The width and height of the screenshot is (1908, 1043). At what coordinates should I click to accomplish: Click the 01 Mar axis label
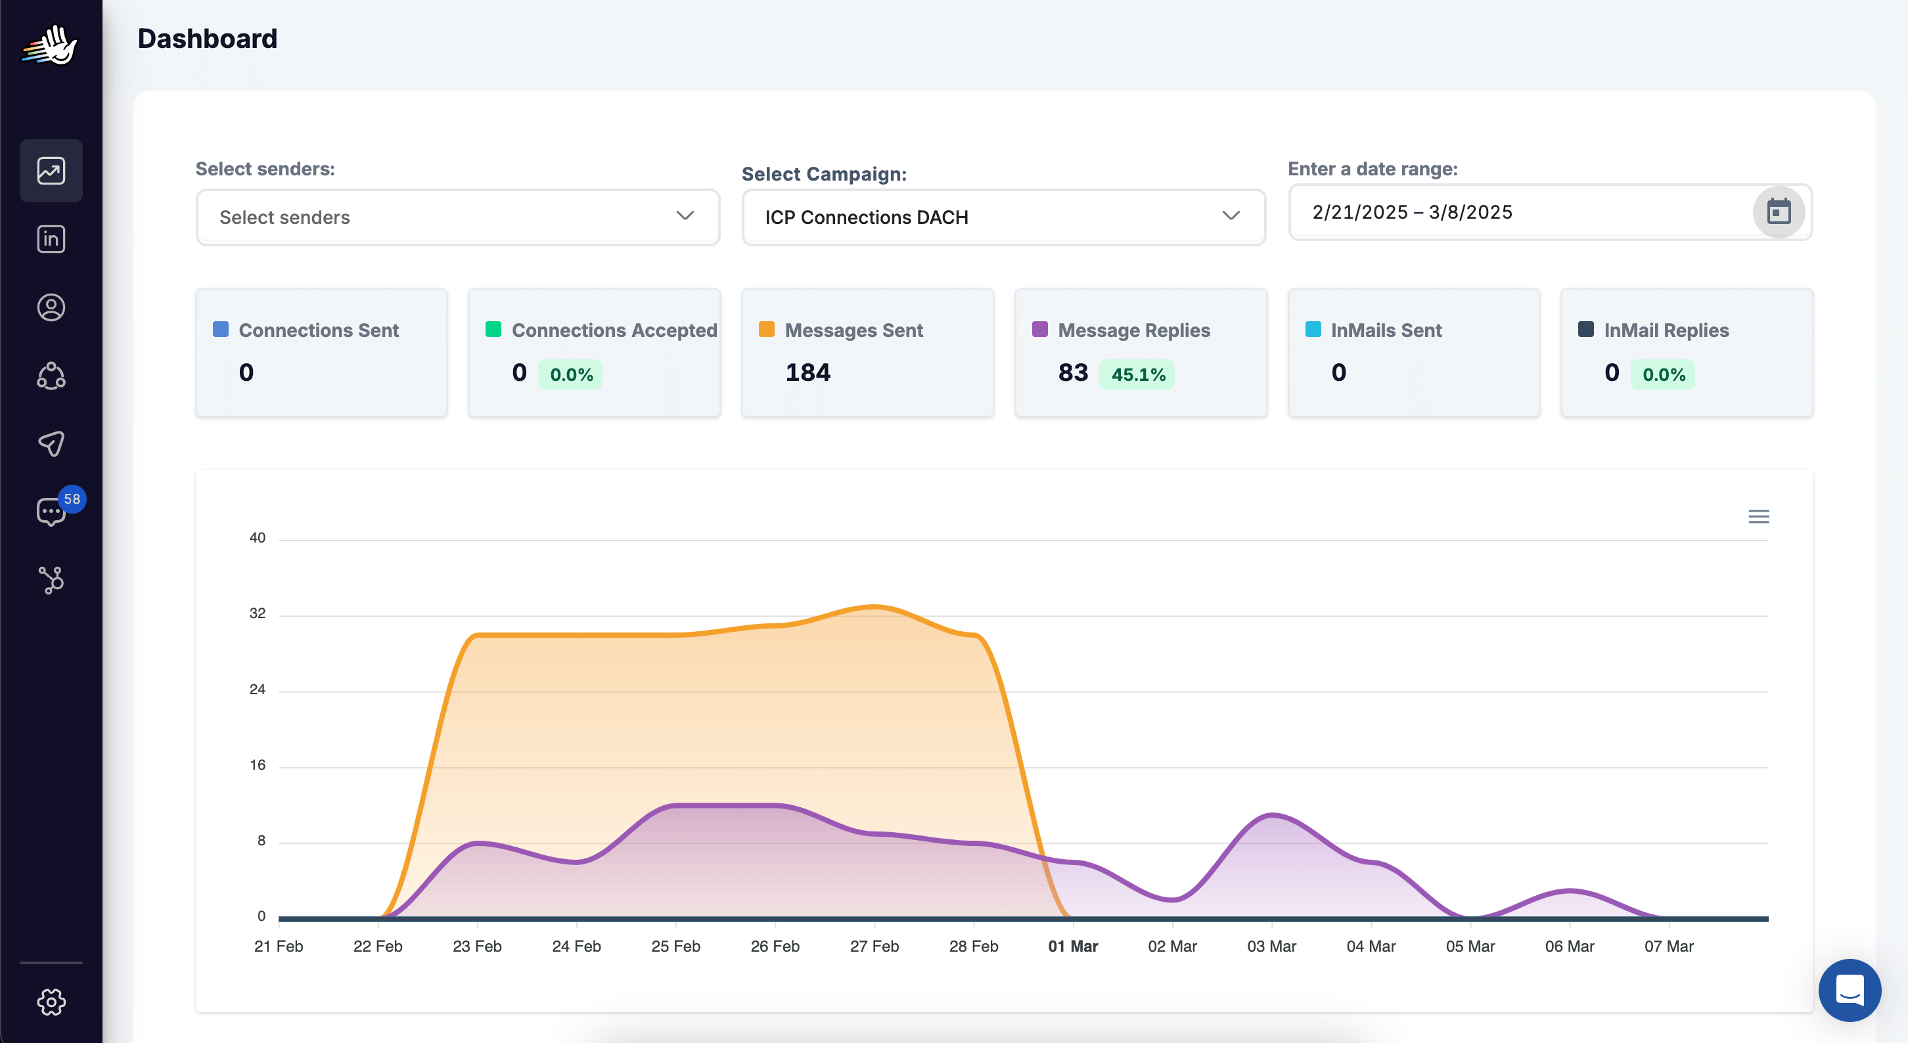(x=1072, y=946)
